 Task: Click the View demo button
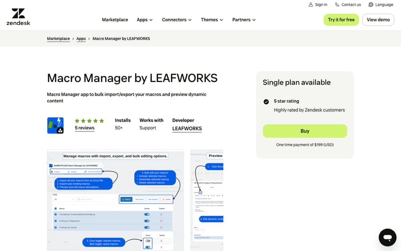tap(378, 20)
